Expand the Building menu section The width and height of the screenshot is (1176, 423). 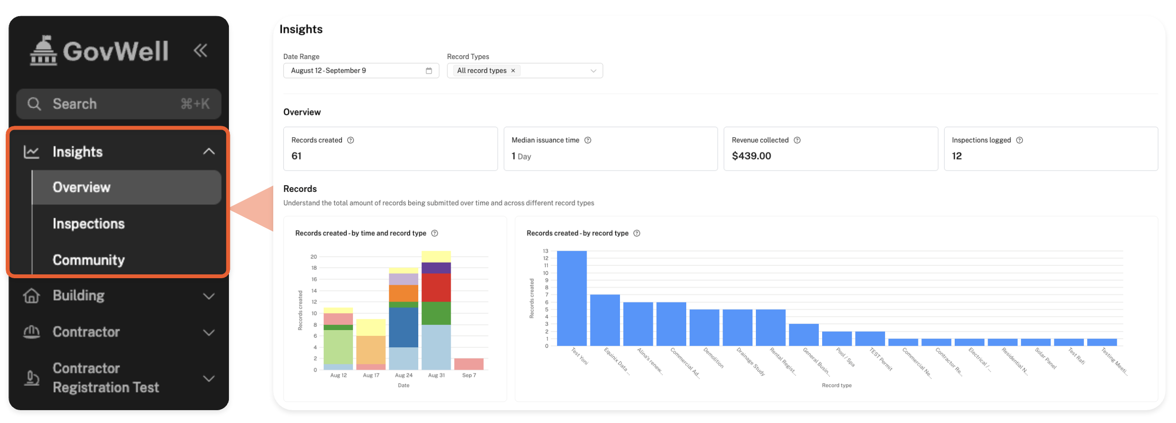pos(208,296)
